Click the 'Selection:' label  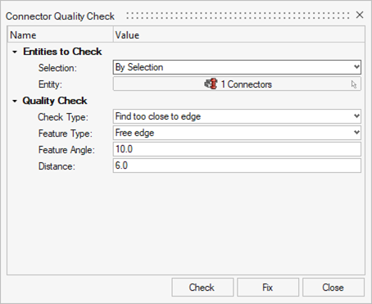click(57, 68)
